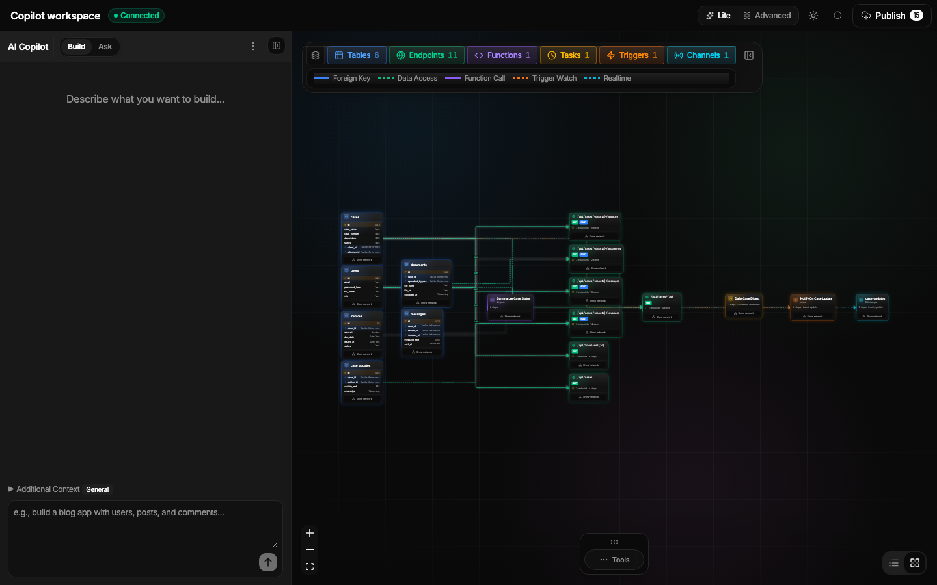Click the Function Call legend entry
Image resolution: width=937 pixels, height=585 pixels.
click(x=475, y=78)
